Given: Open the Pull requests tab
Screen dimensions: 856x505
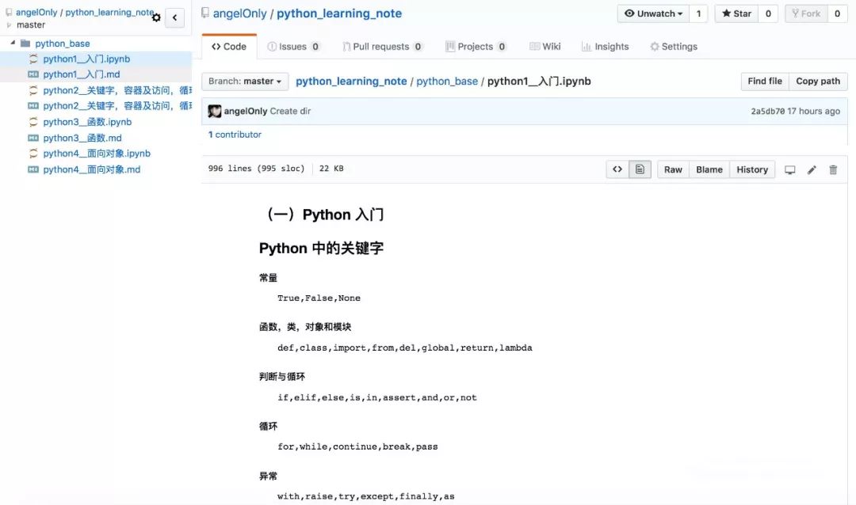Looking at the screenshot, I should click(382, 47).
